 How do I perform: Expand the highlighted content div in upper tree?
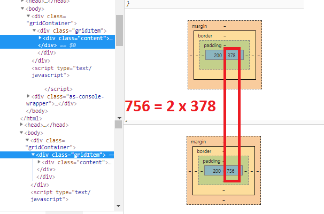click(x=40, y=38)
